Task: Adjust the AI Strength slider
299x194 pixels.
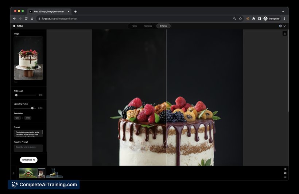Action: 16,95
